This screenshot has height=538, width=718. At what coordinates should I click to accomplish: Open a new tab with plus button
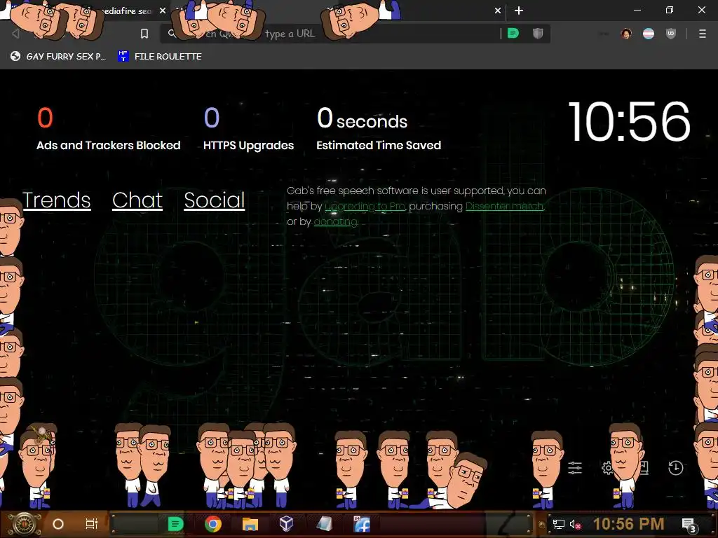[519, 11]
